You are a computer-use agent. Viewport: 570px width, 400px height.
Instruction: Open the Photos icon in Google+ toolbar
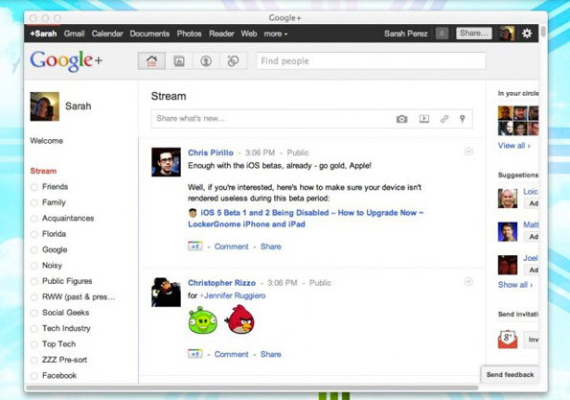click(179, 60)
